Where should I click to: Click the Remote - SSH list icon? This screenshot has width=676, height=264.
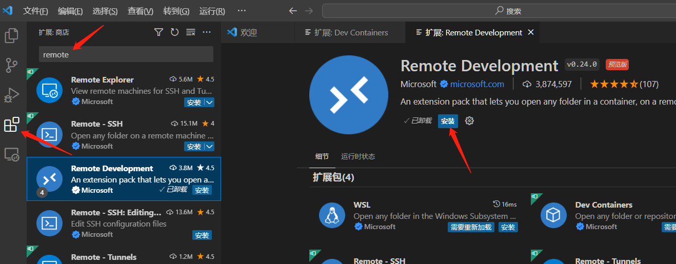click(49, 135)
